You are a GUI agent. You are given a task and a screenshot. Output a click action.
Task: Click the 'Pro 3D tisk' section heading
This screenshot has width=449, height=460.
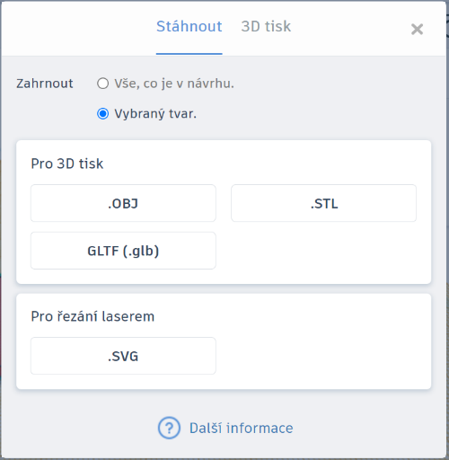[x=67, y=164]
